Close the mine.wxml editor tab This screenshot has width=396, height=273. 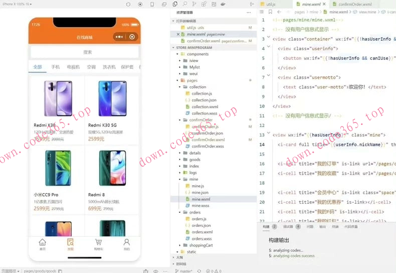point(324,4)
